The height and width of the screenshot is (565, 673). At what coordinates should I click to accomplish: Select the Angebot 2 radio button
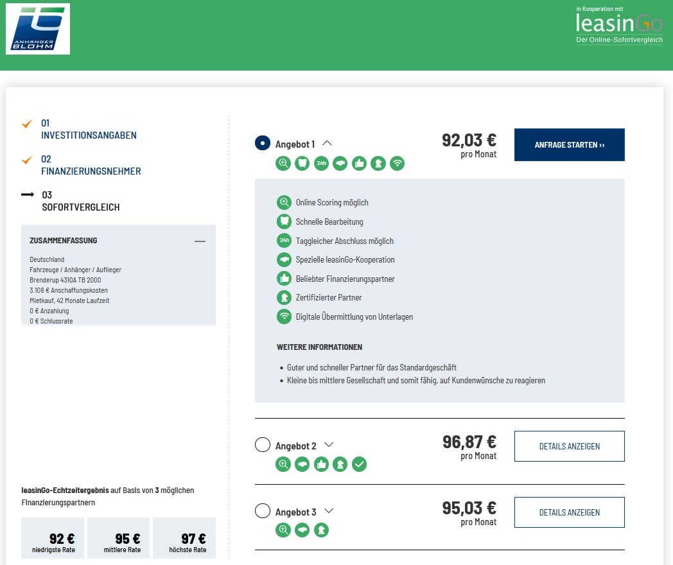pos(263,445)
